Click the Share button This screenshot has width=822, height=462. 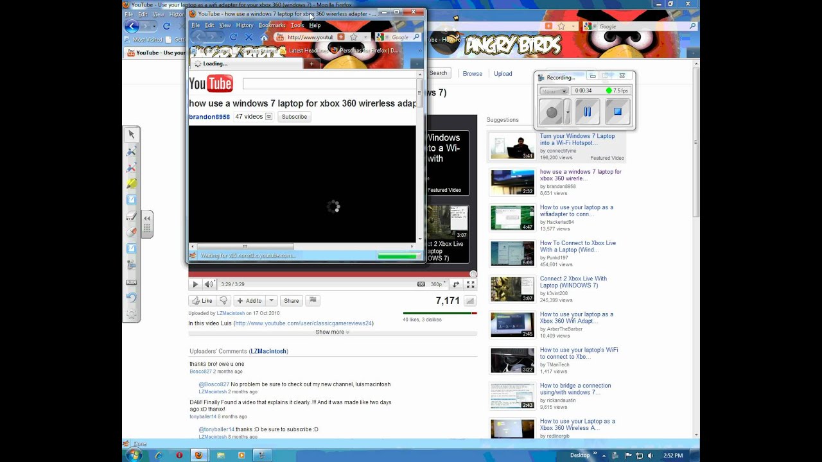tap(292, 300)
